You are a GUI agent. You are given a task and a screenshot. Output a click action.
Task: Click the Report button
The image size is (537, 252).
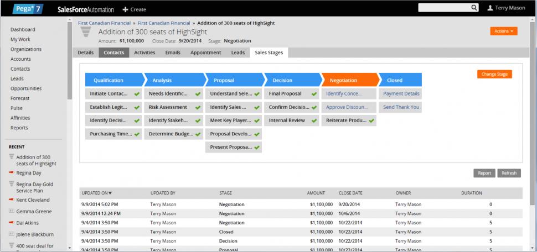(484, 173)
